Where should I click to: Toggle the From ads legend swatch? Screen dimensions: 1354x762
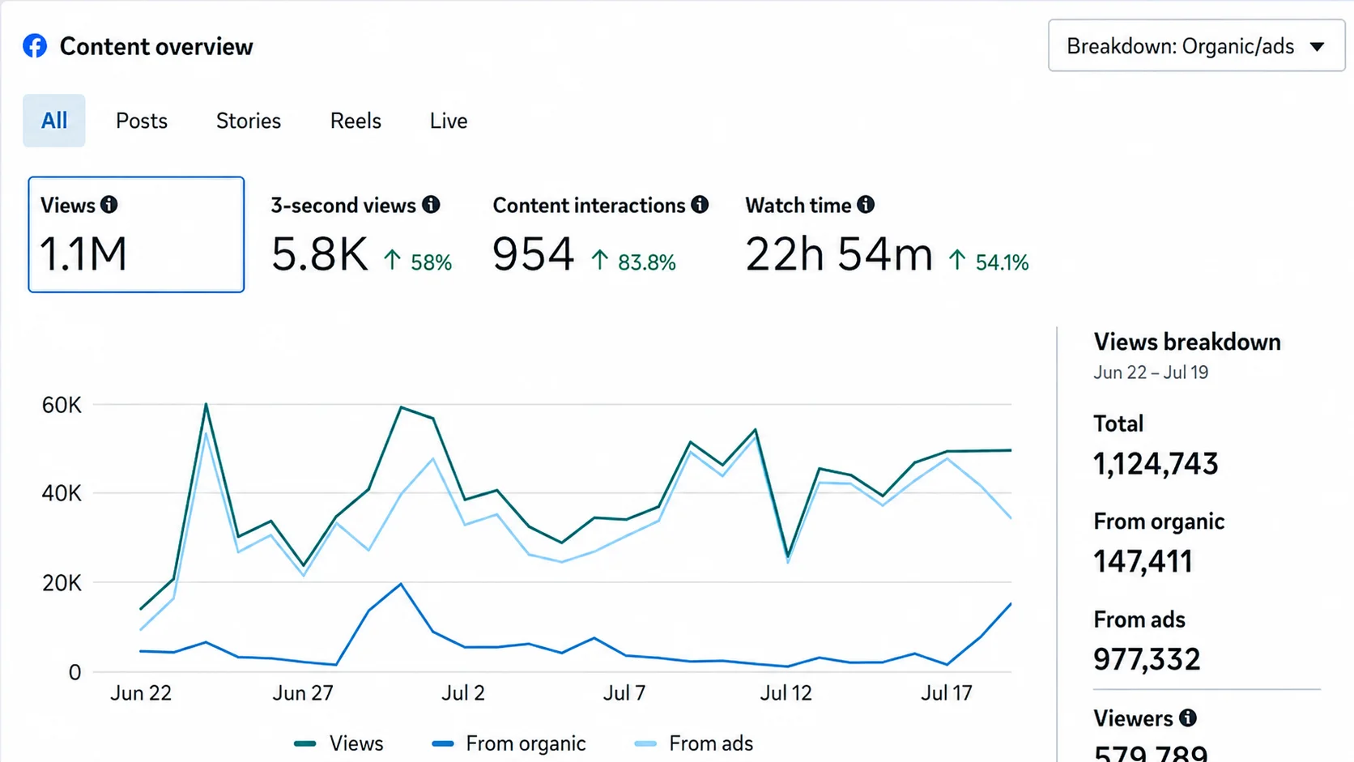(x=645, y=743)
